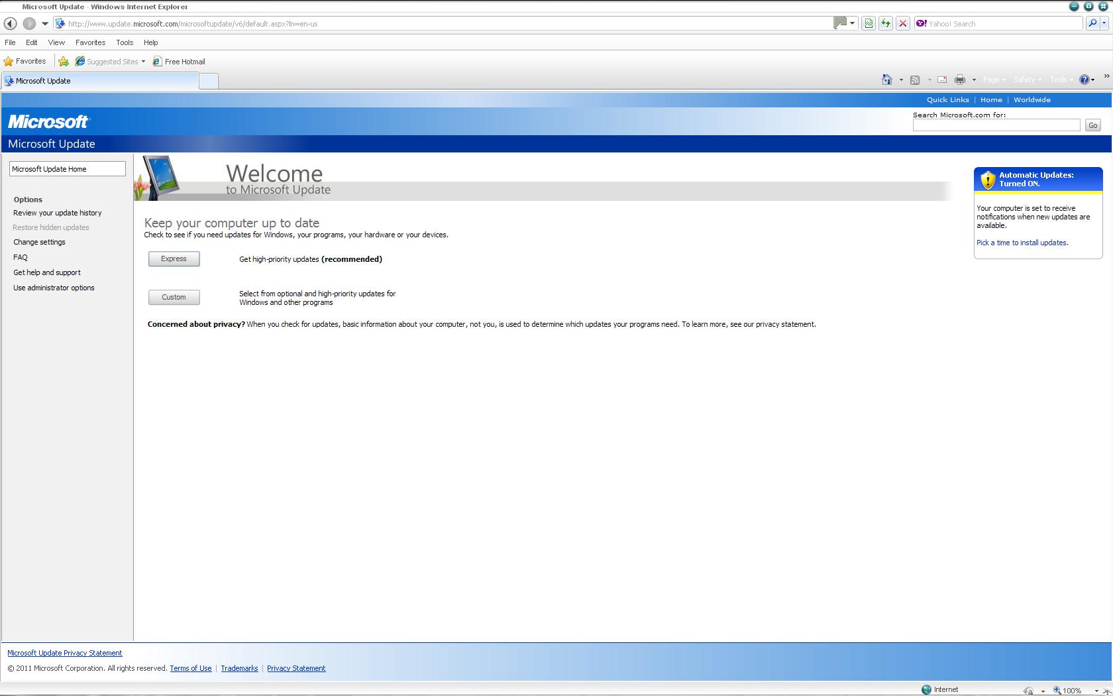The width and height of the screenshot is (1113, 696).
Task: Click the Compatibility View broken-page icon
Action: coord(869,23)
